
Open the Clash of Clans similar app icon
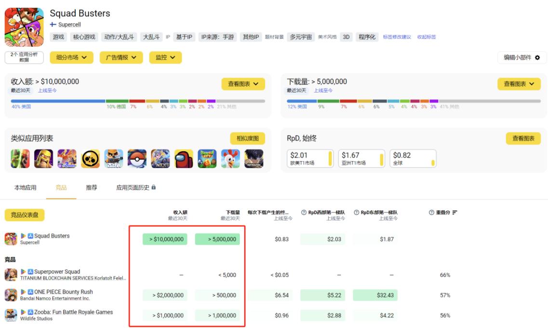pos(44,158)
